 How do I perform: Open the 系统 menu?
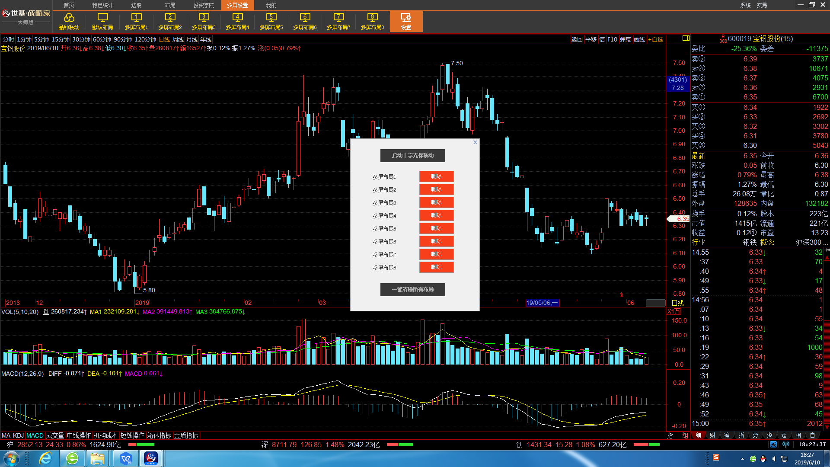pyautogui.click(x=745, y=5)
